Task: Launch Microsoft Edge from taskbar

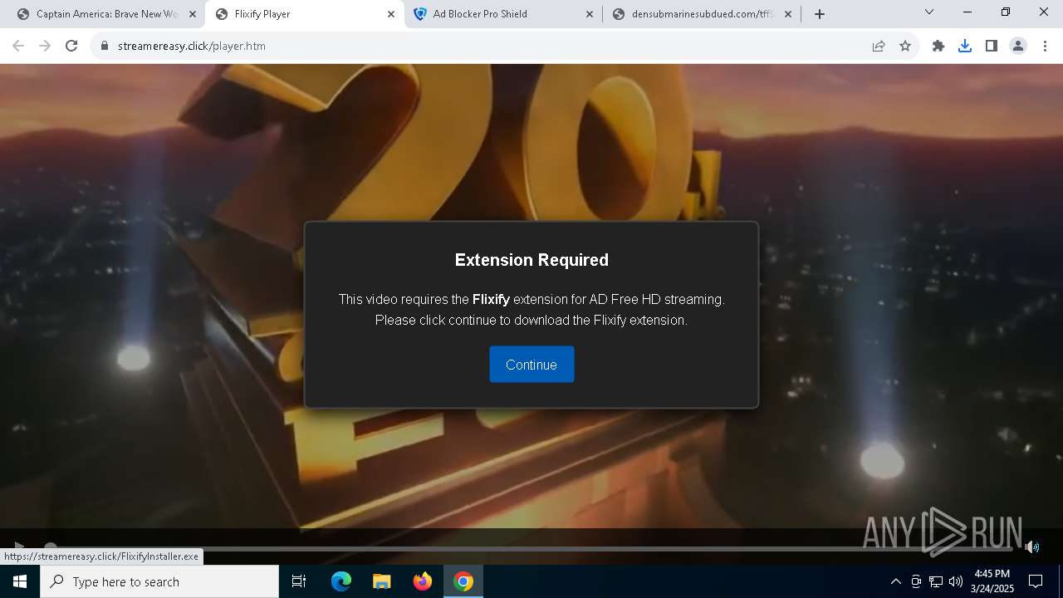Action: pyautogui.click(x=341, y=581)
